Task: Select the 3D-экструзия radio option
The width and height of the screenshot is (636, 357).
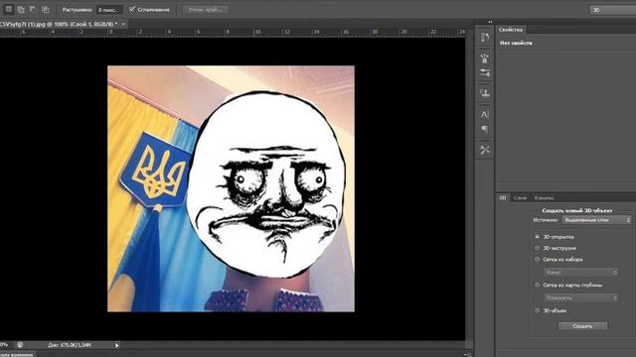Action: click(x=537, y=248)
